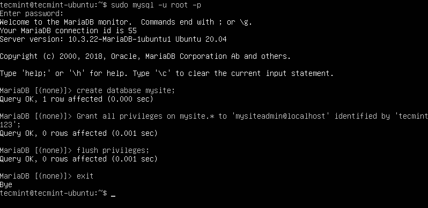Image resolution: width=428 pixels, height=208 pixels.
Task: Click the wrapped "123';" password continuation line
Action: click(x=10, y=125)
